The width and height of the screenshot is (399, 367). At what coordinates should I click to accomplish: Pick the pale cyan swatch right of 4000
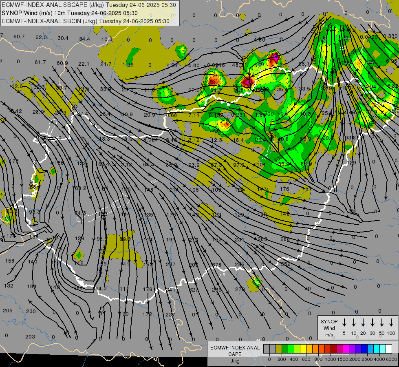pos(383,349)
